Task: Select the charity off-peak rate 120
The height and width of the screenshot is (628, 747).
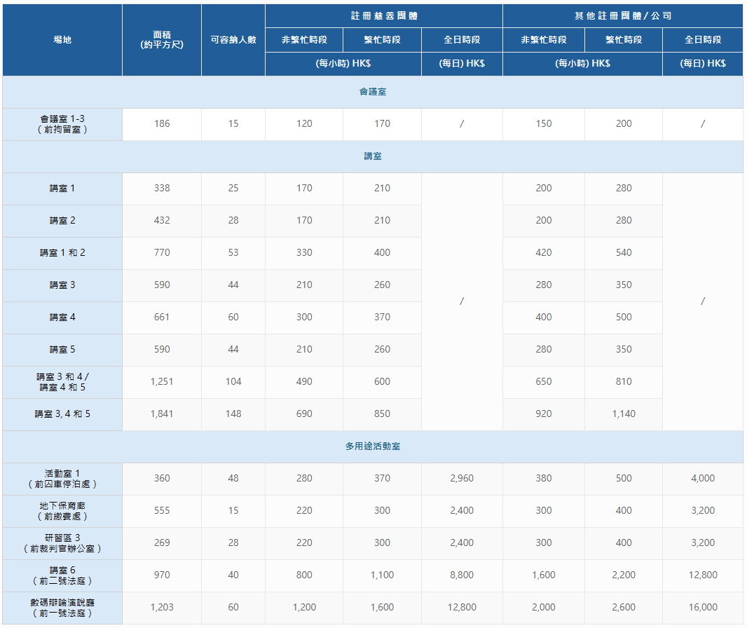Action: pyautogui.click(x=304, y=124)
